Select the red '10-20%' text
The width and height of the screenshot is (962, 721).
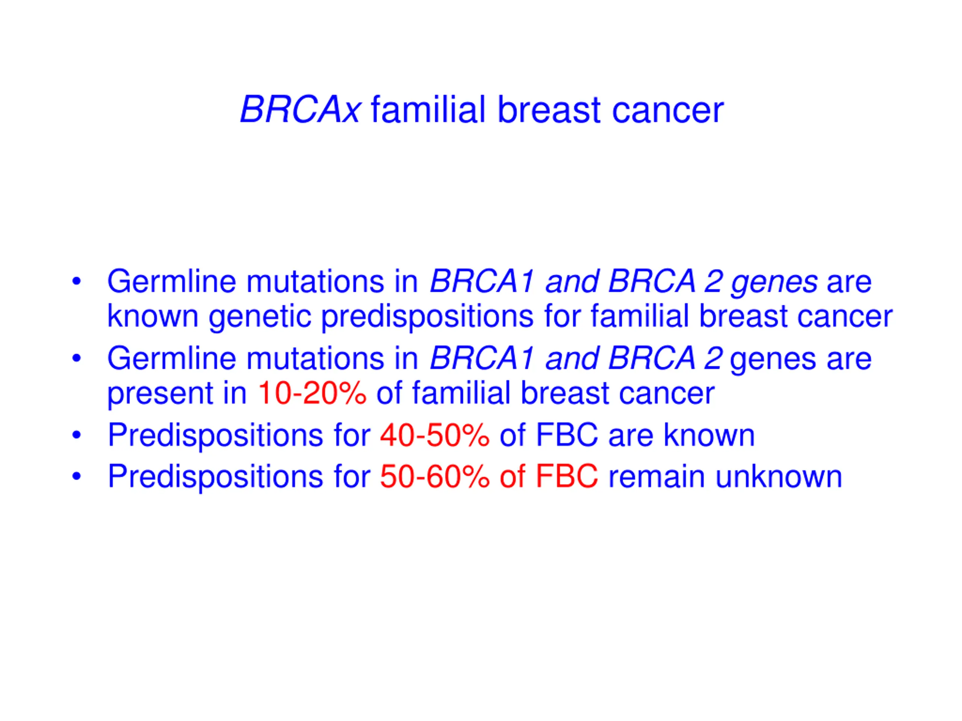point(312,393)
